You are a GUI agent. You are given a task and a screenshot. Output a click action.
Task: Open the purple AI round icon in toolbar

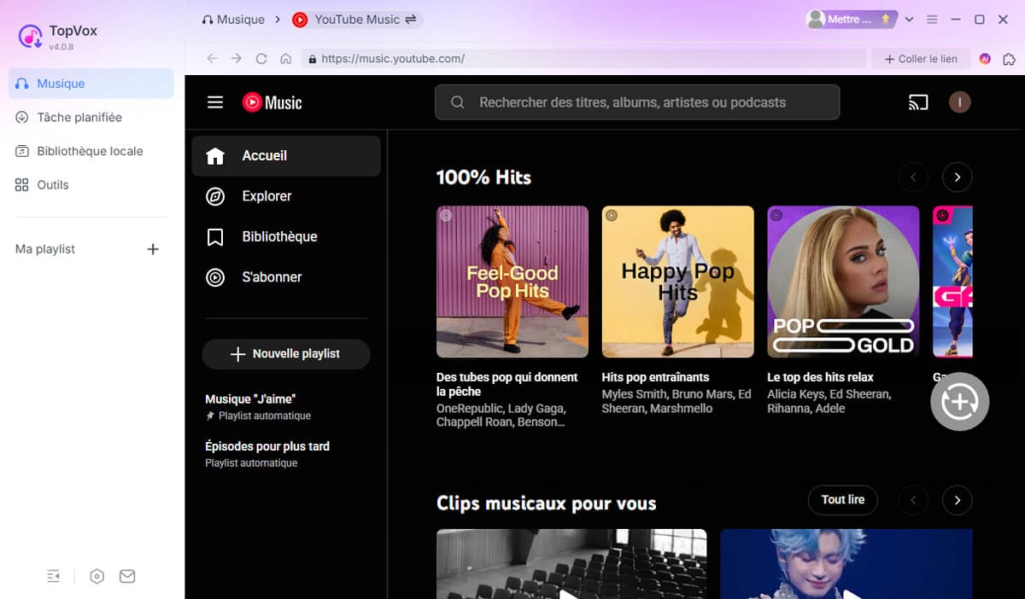click(x=985, y=59)
